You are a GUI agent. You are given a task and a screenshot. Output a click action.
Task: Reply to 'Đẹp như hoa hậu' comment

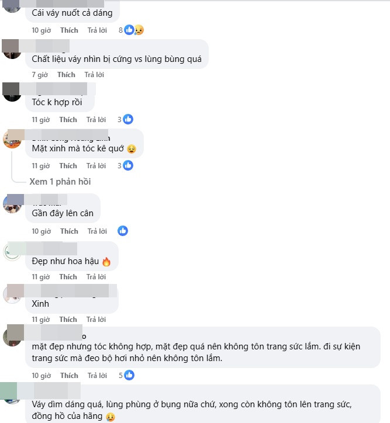point(96,277)
